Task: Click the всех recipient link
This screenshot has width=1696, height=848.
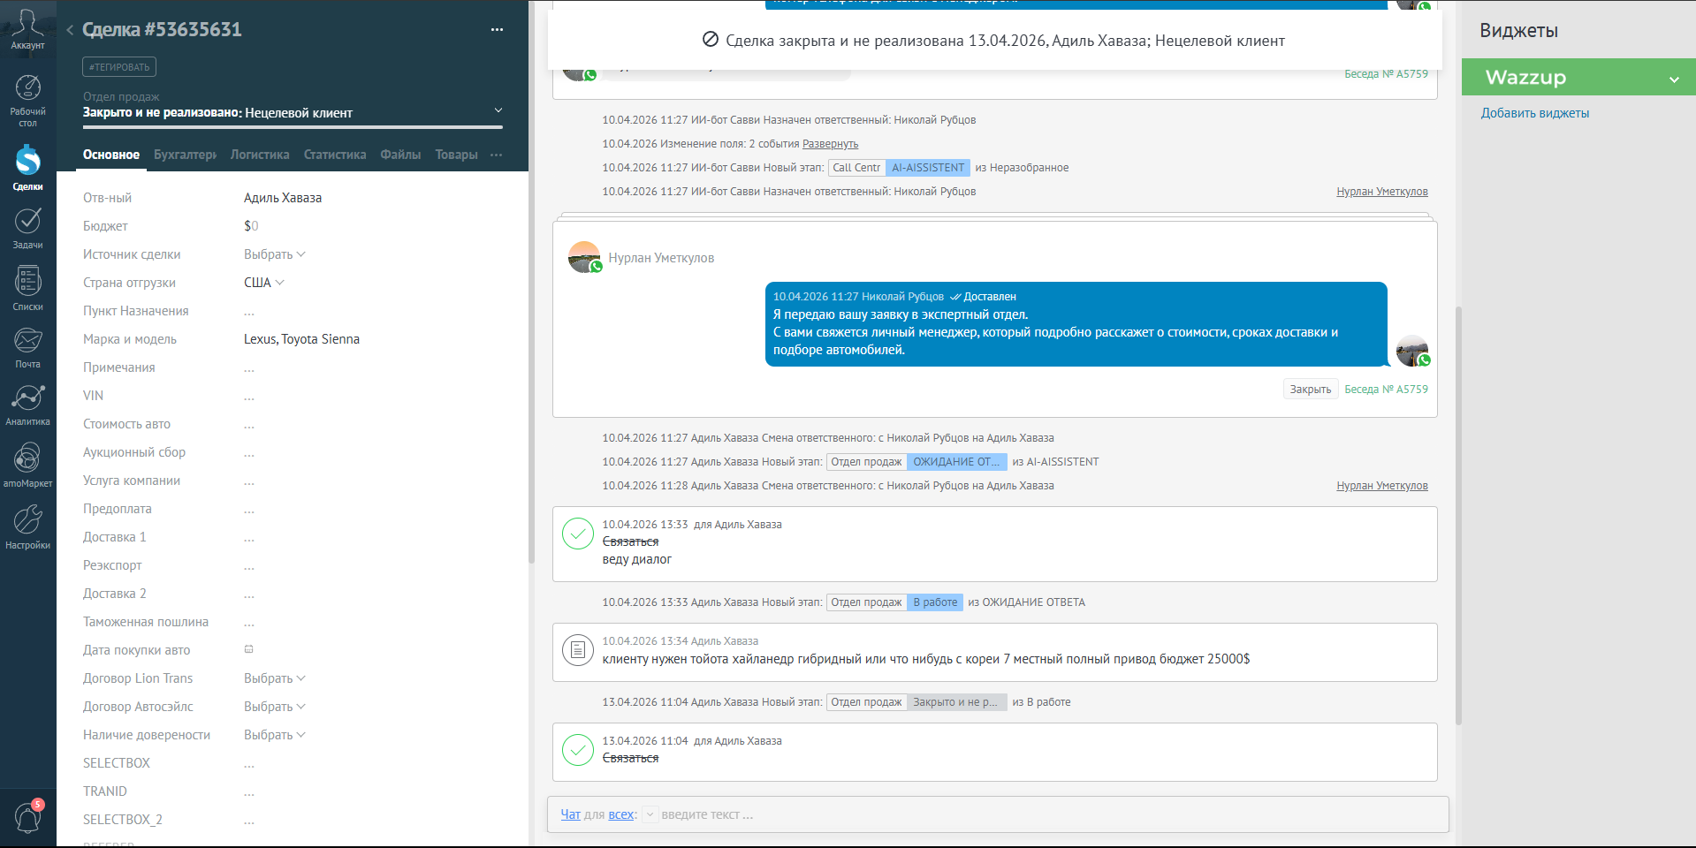Action: tap(620, 814)
